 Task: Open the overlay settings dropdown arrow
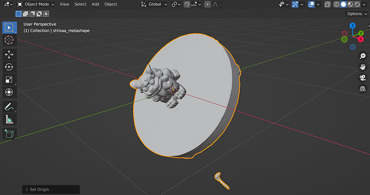click(318, 4)
